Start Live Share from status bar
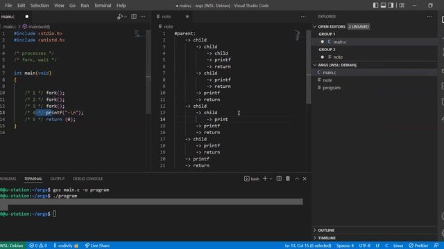 tap(97, 246)
